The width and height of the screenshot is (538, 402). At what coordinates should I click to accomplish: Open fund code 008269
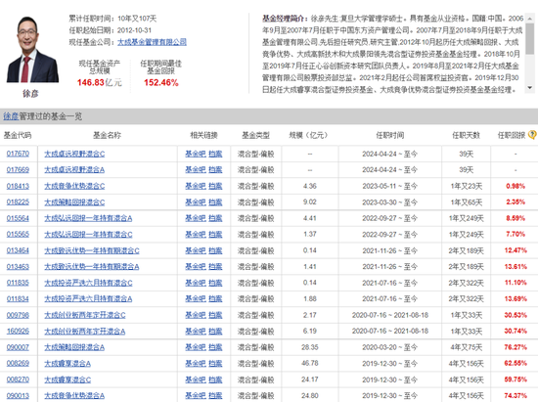[x=18, y=363]
